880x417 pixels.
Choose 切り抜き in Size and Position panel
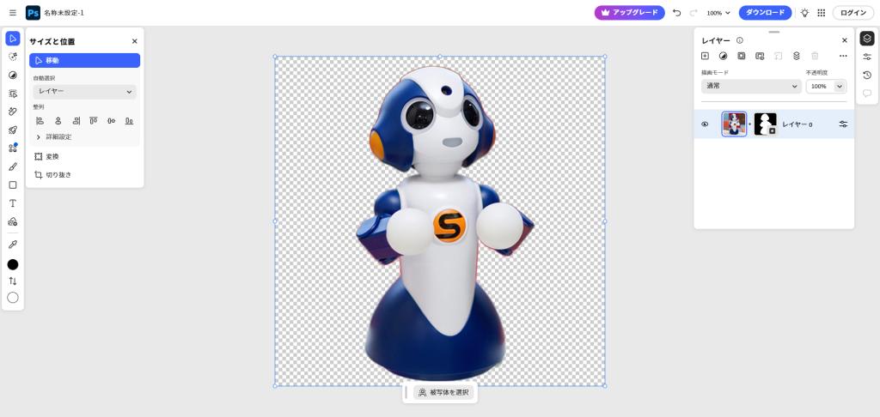tap(58, 175)
